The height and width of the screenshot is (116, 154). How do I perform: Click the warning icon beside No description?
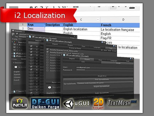click(x=16, y=67)
